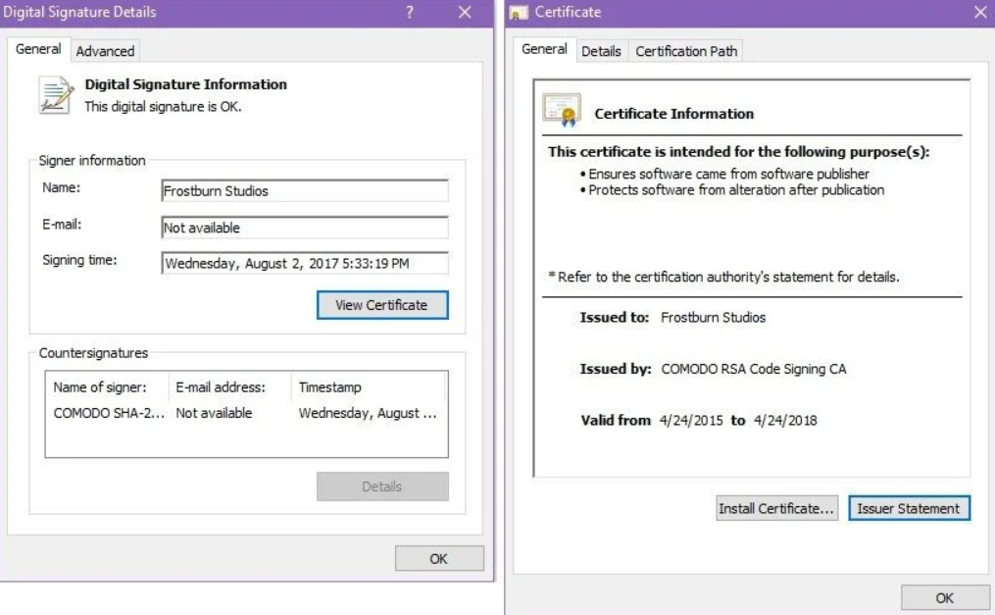Image resolution: width=995 pixels, height=615 pixels.
Task: Click OK in the Certificate window
Action: click(x=944, y=598)
